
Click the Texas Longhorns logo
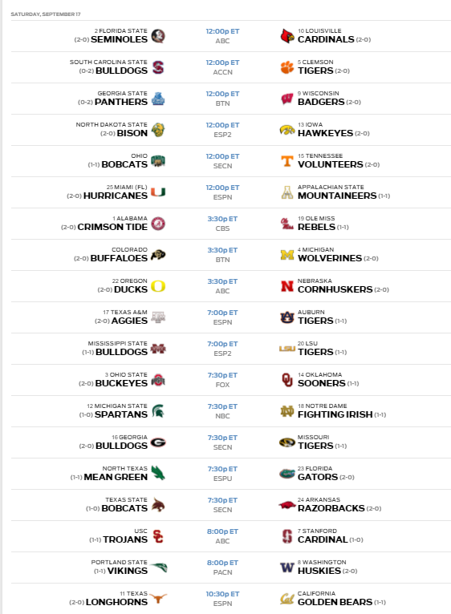(x=158, y=599)
